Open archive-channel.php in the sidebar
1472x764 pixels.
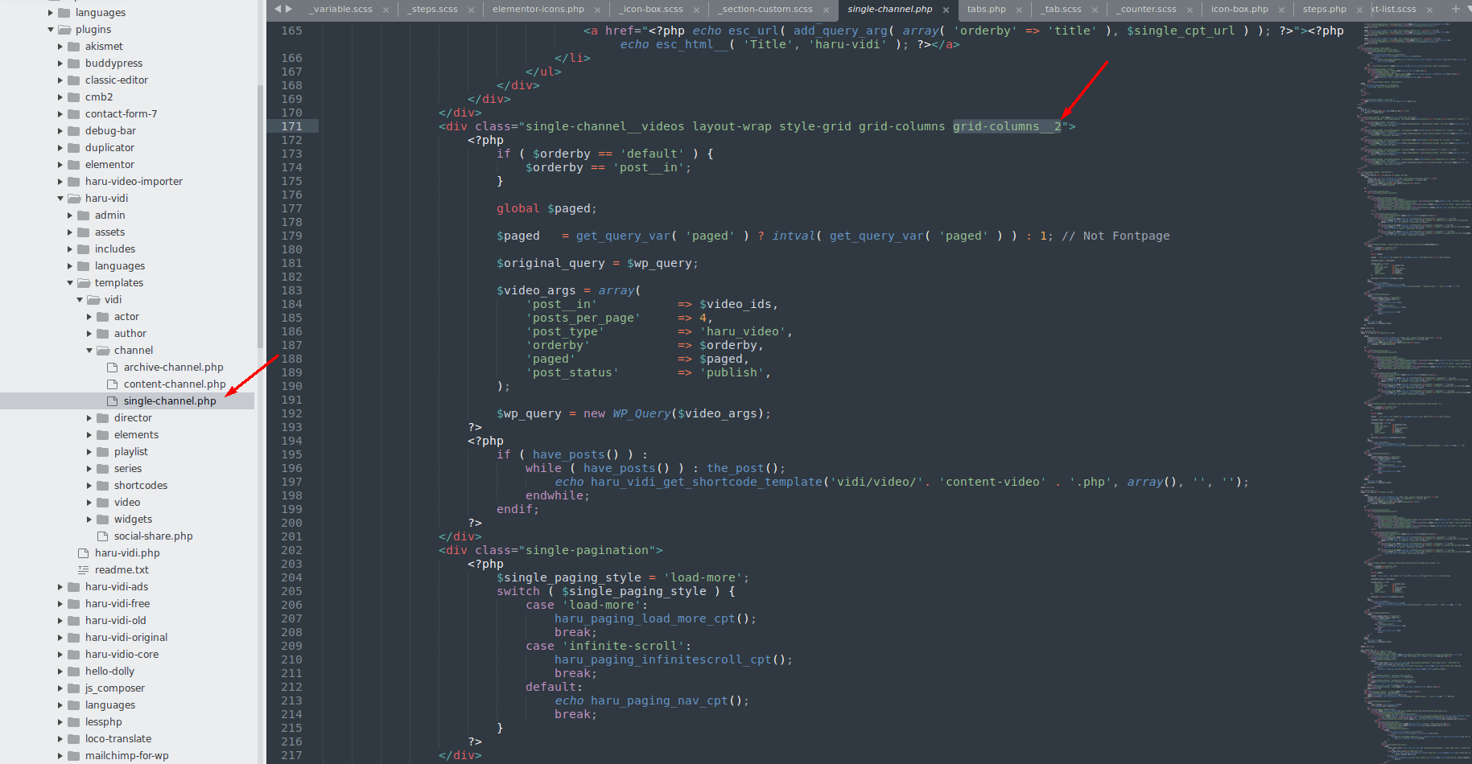173,368
